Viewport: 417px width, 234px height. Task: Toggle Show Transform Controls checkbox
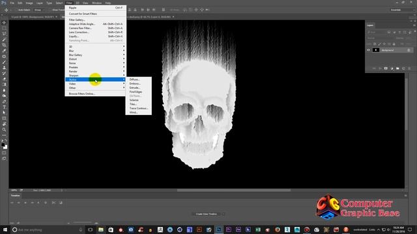pyautogui.click(x=50, y=10)
